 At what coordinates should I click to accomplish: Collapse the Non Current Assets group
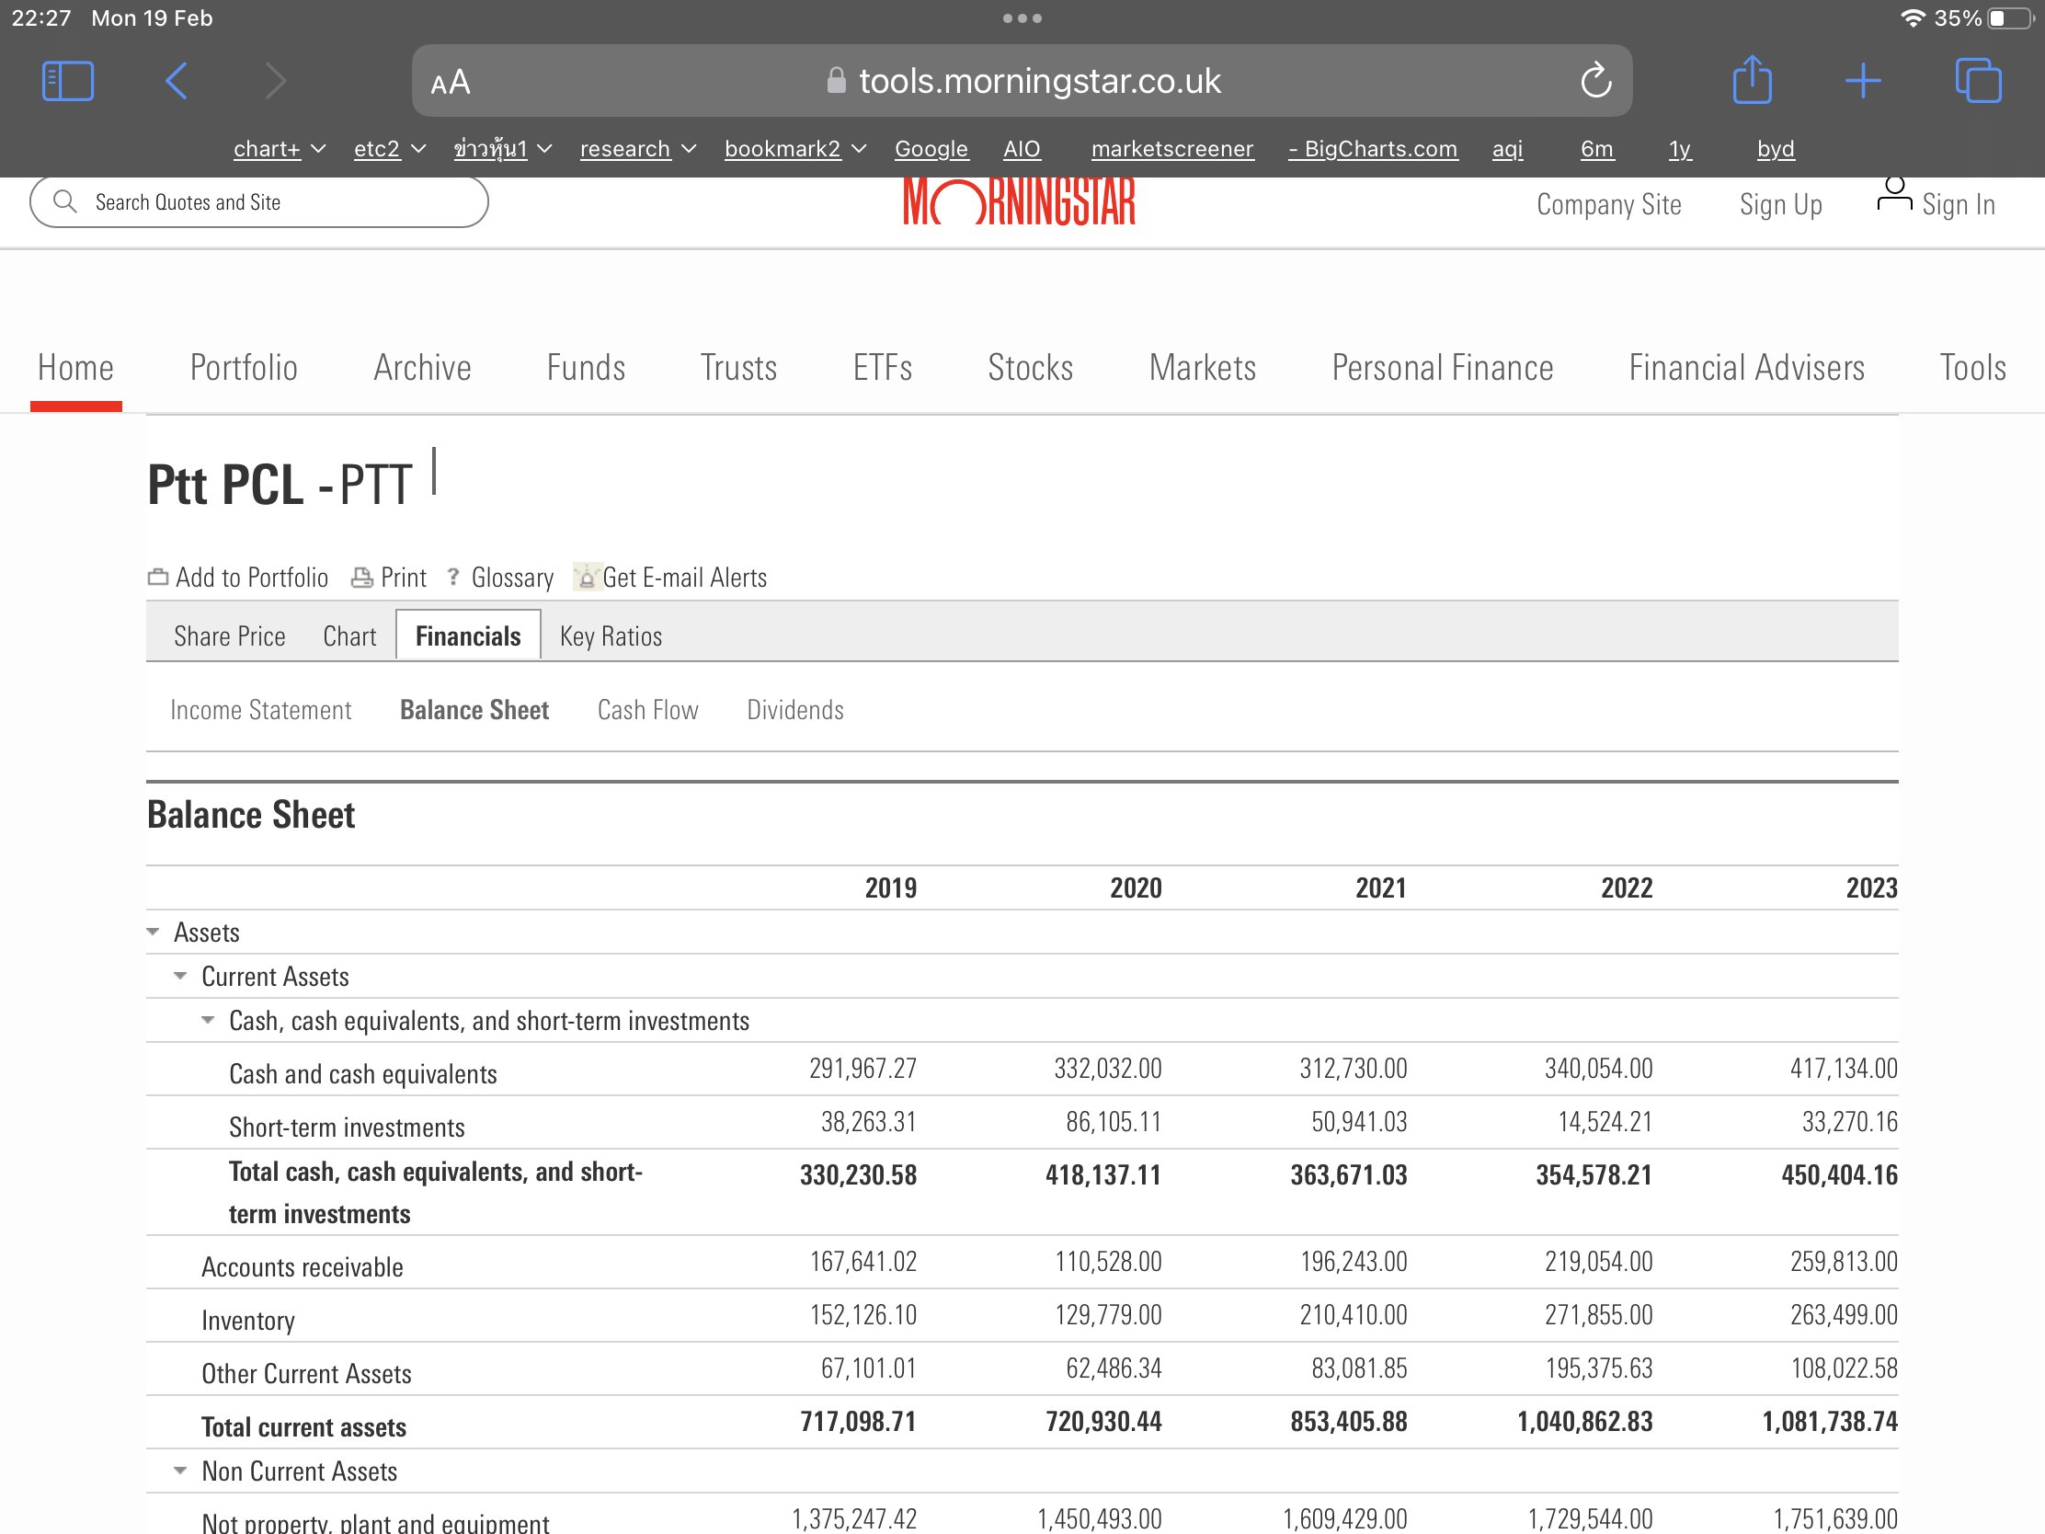tap(180, 1471)
